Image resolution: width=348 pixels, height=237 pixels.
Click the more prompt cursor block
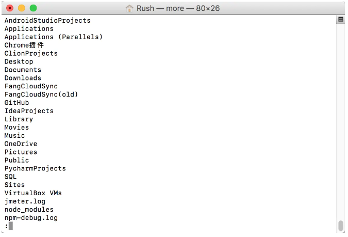pyautogui.click(x=11, y=226)
